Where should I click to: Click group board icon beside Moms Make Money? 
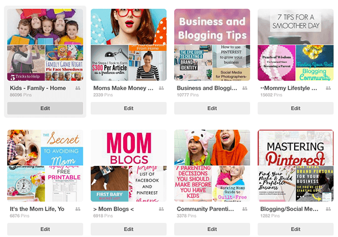(161, 88)
